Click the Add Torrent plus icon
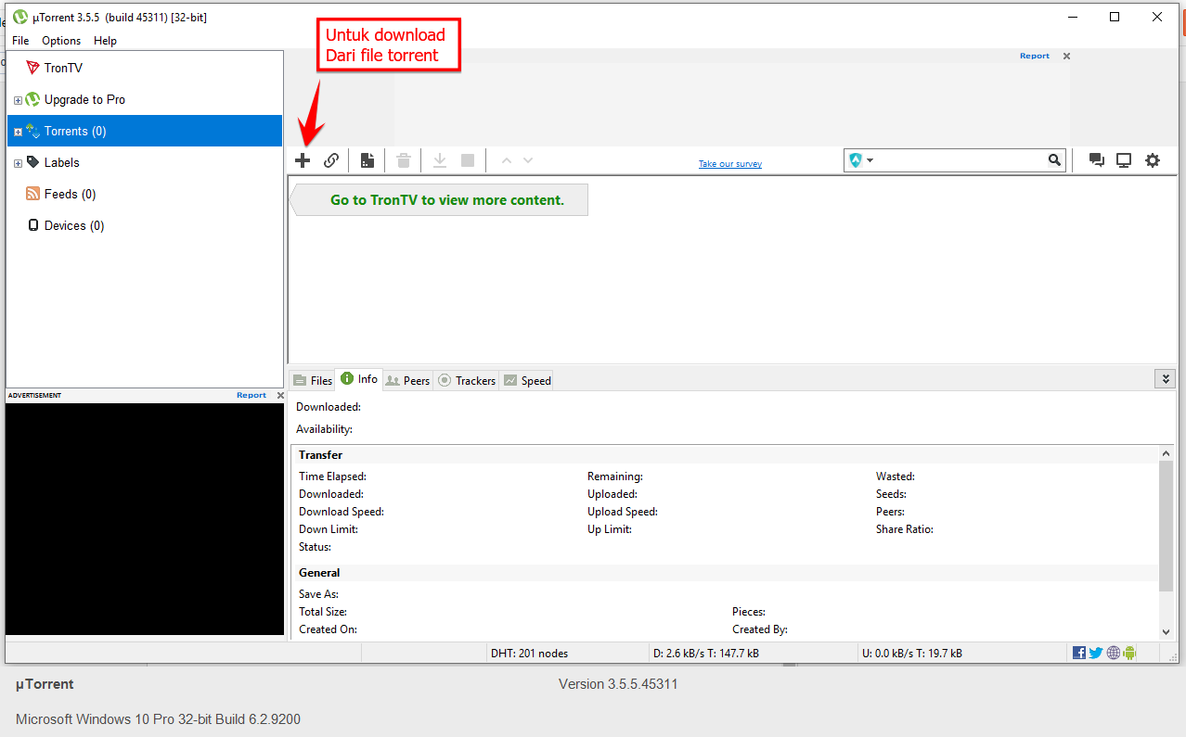This screenshot has width=1186, height=737. point(303,160)
